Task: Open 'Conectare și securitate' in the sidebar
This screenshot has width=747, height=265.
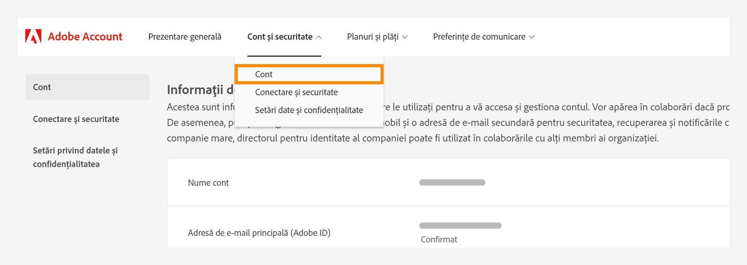Action: (x=76, y=119)
